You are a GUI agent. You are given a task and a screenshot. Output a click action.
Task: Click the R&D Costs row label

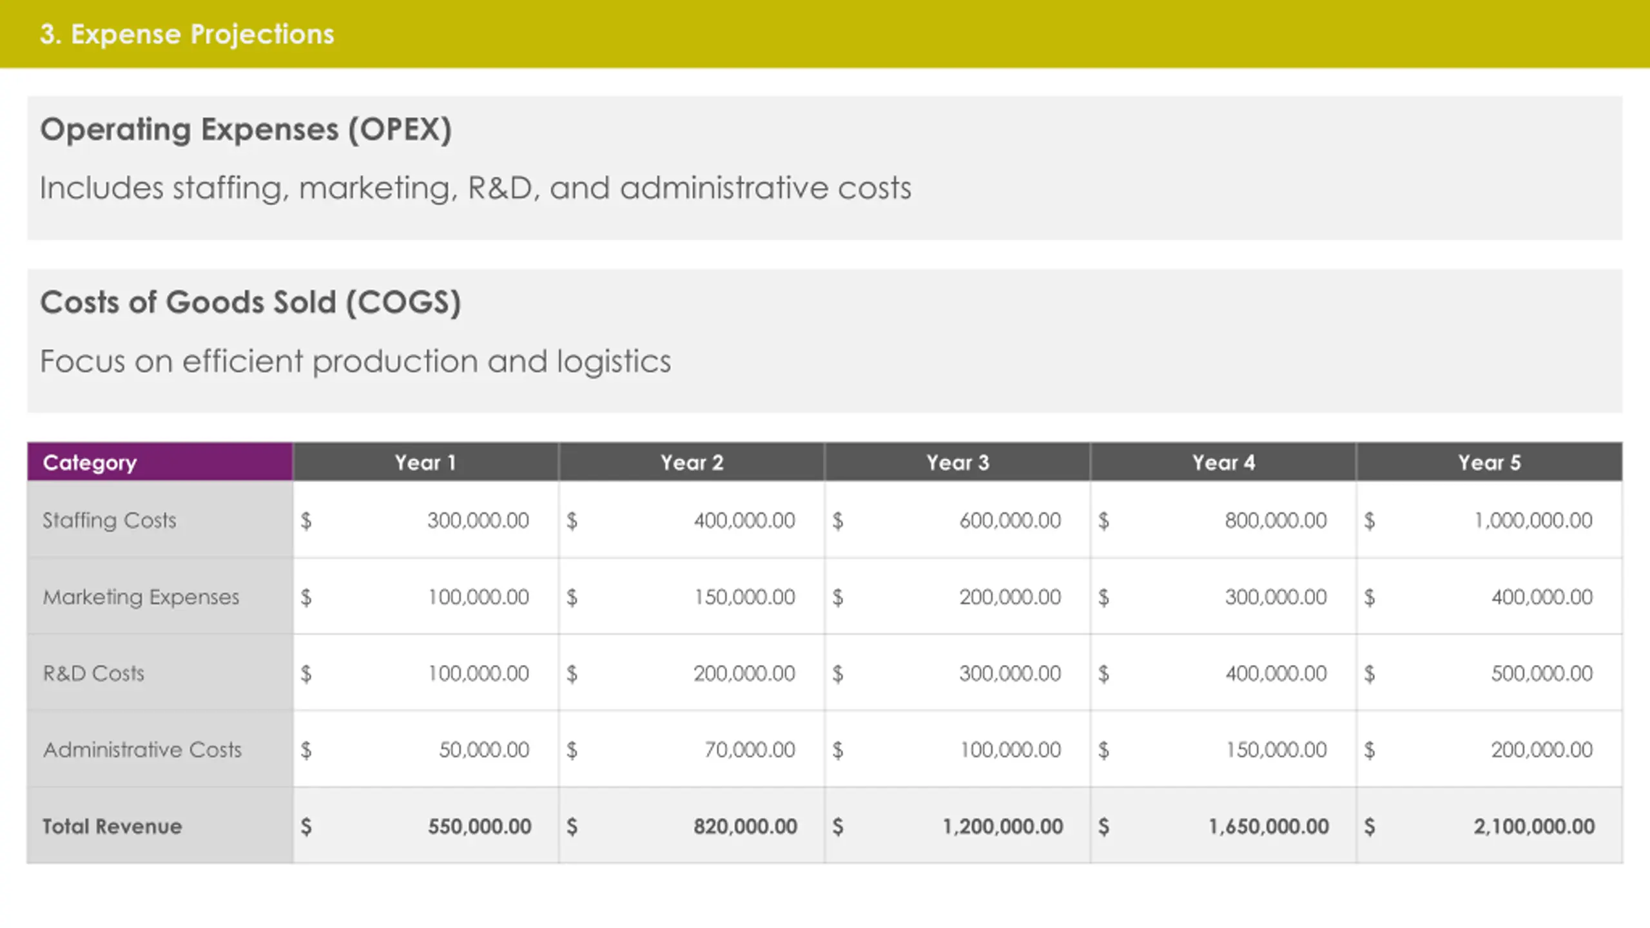(93, 673)
